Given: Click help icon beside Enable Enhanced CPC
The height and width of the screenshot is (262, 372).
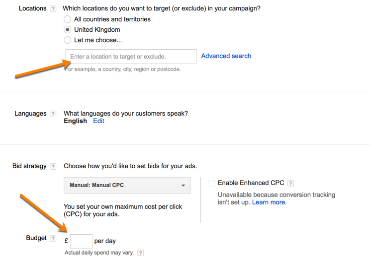Looking at the screenshot, I should pos(290,183).
